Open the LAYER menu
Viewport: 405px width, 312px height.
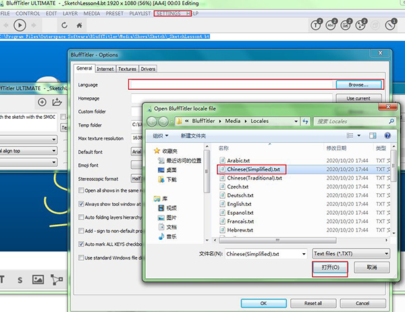coord(70,14)
